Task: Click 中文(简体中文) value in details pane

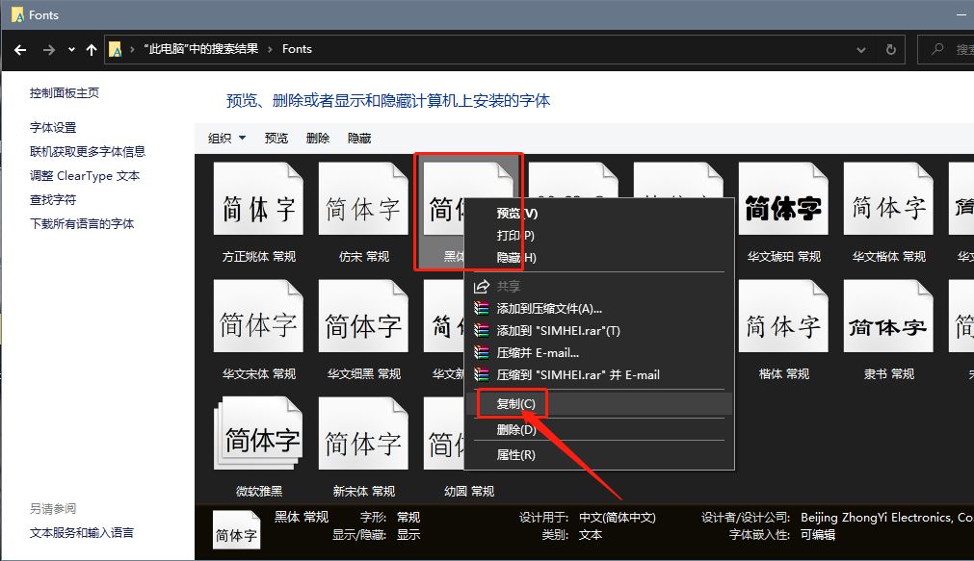Action: point(618,517)
